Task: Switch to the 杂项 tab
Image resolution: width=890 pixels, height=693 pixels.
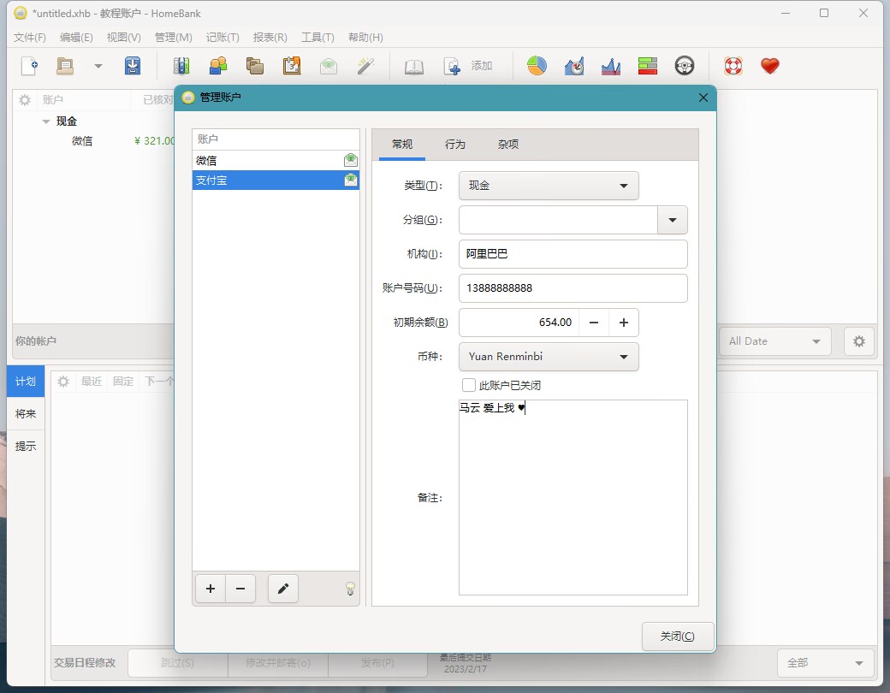Action: click(x=508, y=145)
